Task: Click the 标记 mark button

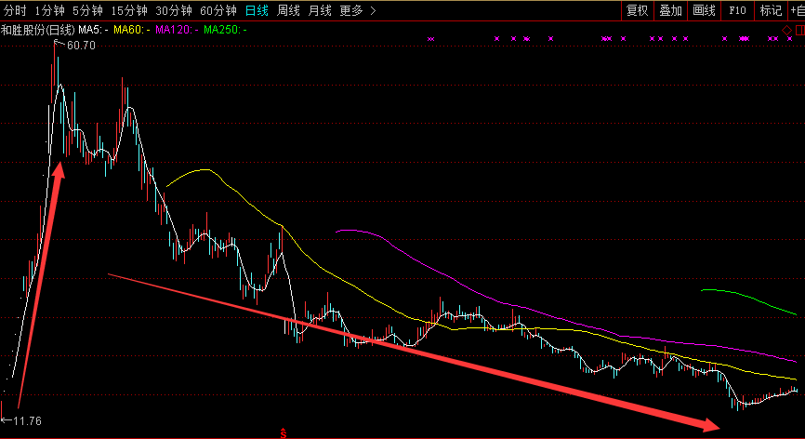Action: [771, 10]
